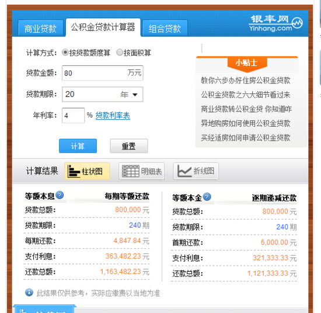321x313 pixels.
Task: Click 首期还款 value 6,000.00
Action: (274, 242)
